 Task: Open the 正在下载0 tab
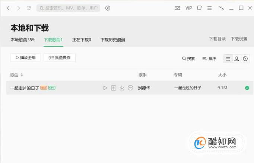point(82,40)
